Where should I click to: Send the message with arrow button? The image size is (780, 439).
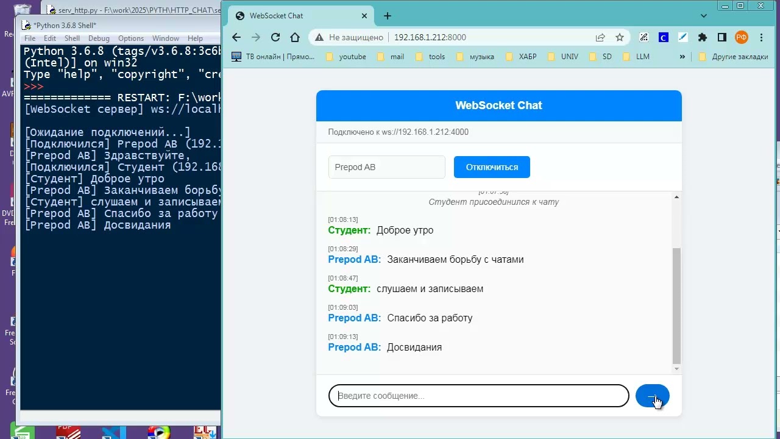[652, 396]
